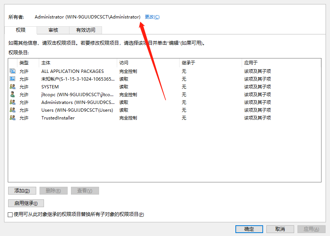Click 完全控制 in the TrustedInstaller row
The width and height of the screenshot is (330, 236).
[128, 118]
